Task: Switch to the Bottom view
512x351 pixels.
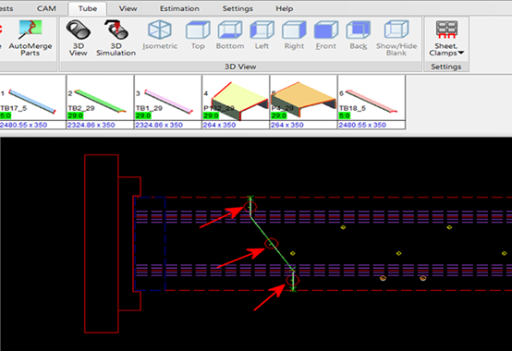Action: (230, 35)
